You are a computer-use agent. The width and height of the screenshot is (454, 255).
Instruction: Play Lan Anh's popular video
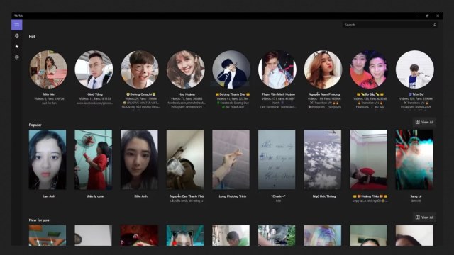pyautogui.click(x=48, y=159)
